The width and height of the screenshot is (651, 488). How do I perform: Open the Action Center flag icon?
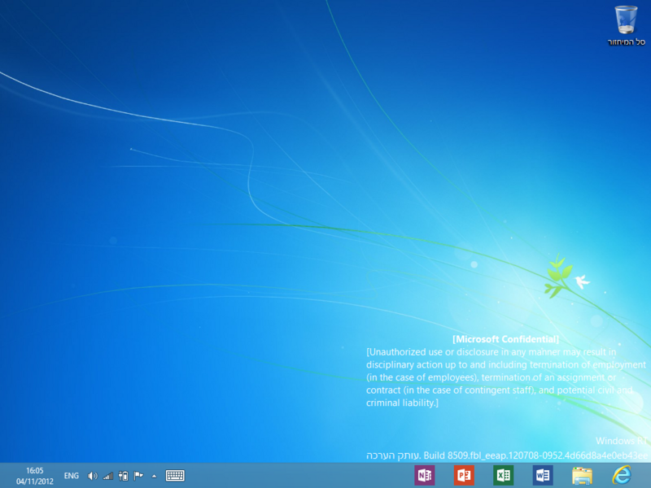pyautogui.click(x=138, y=476)
